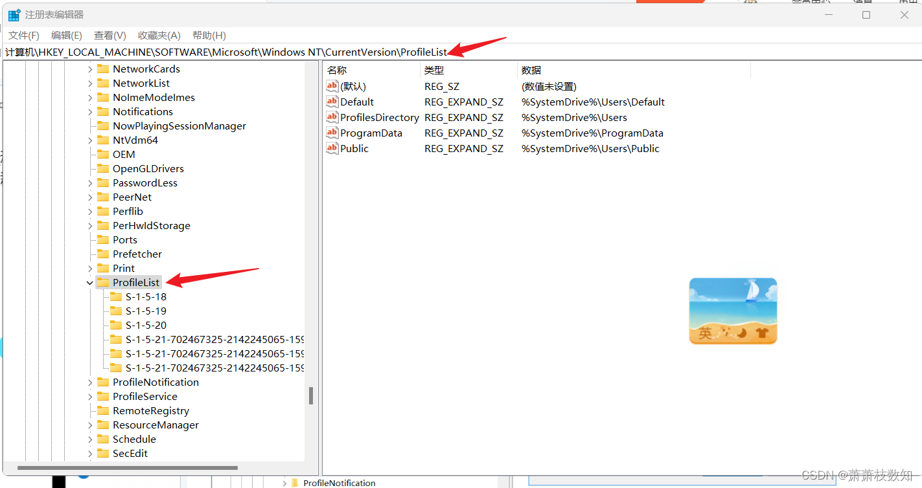The height and width of the screenshot is (488, 922).
Task: Select the OEM folder icon
Action: [103, 154]
